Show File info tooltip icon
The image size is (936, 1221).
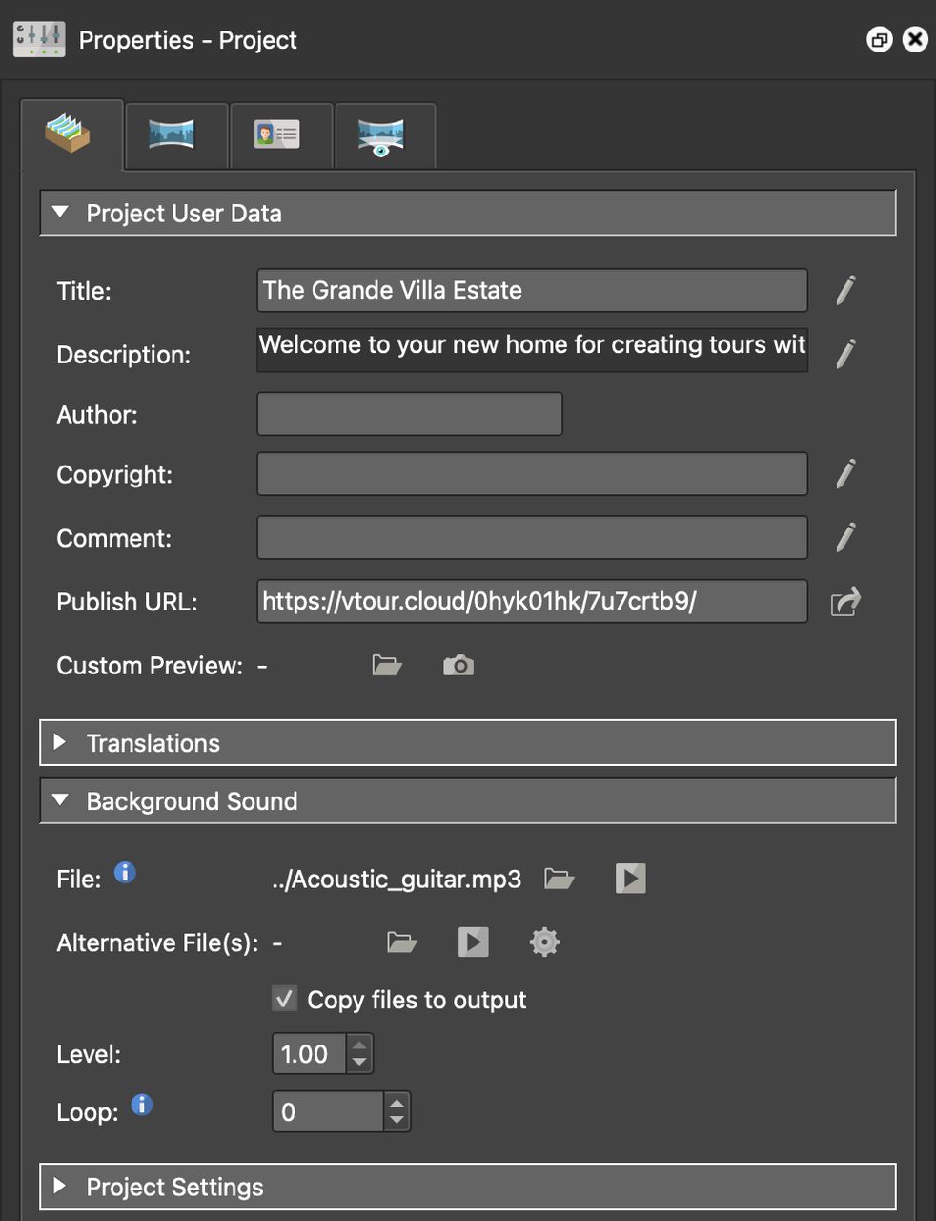tap(125, 872)
